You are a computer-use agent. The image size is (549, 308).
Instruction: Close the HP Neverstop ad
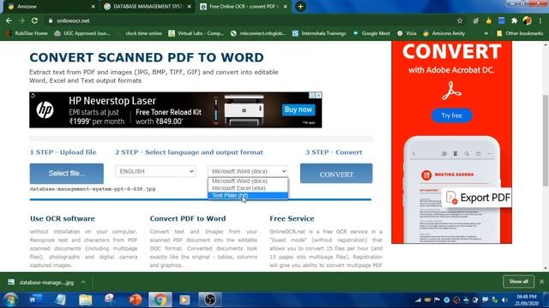[318, 95]
